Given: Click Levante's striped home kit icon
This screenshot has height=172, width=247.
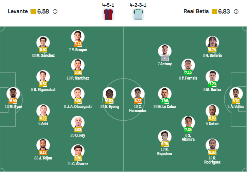Looking at the screenshot, I should click(x=108, y=15).
